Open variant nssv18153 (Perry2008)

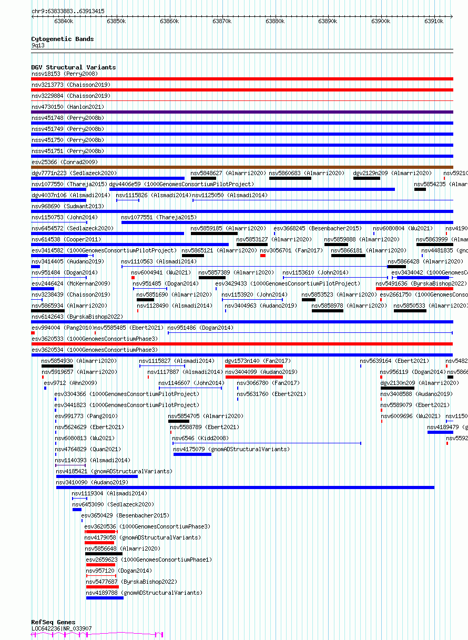65,74
